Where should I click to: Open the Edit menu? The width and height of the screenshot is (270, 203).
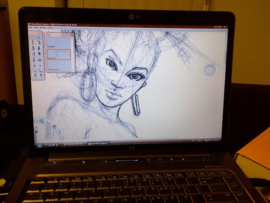tap(36, 27)
